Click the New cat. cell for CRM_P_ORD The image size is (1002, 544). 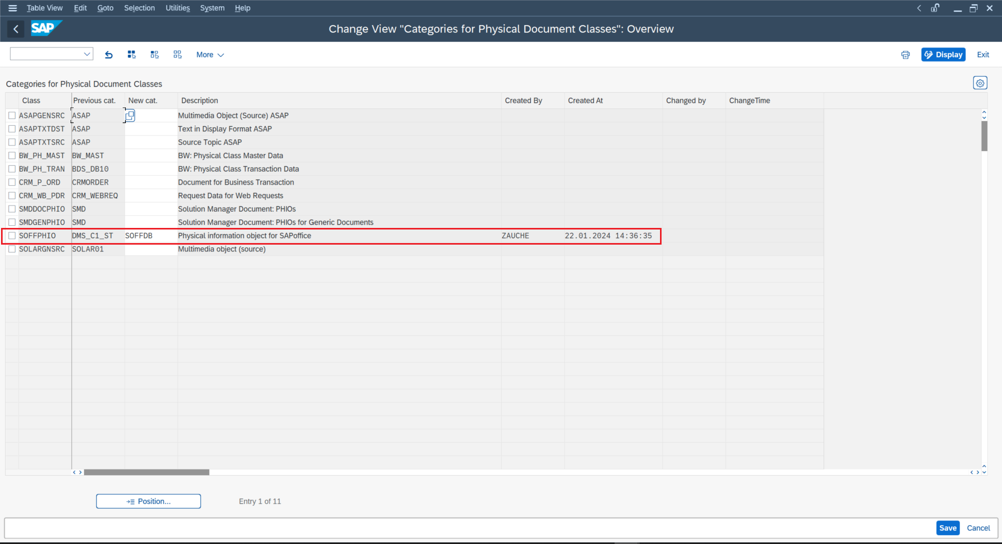pos(150,183)
